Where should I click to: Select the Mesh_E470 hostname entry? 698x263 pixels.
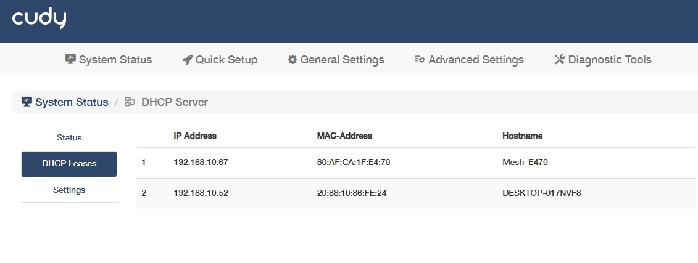click(525, 163)
